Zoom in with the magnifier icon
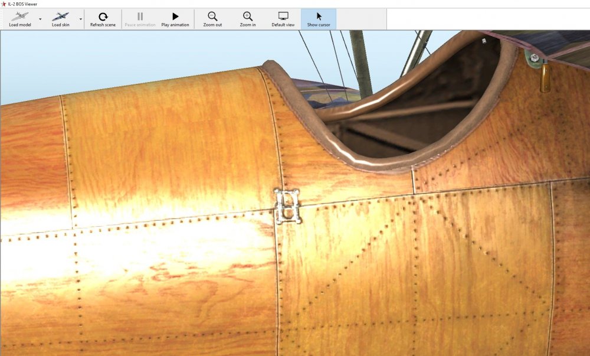590x356 pixels. pyautogui.click(x=248, y=19)
